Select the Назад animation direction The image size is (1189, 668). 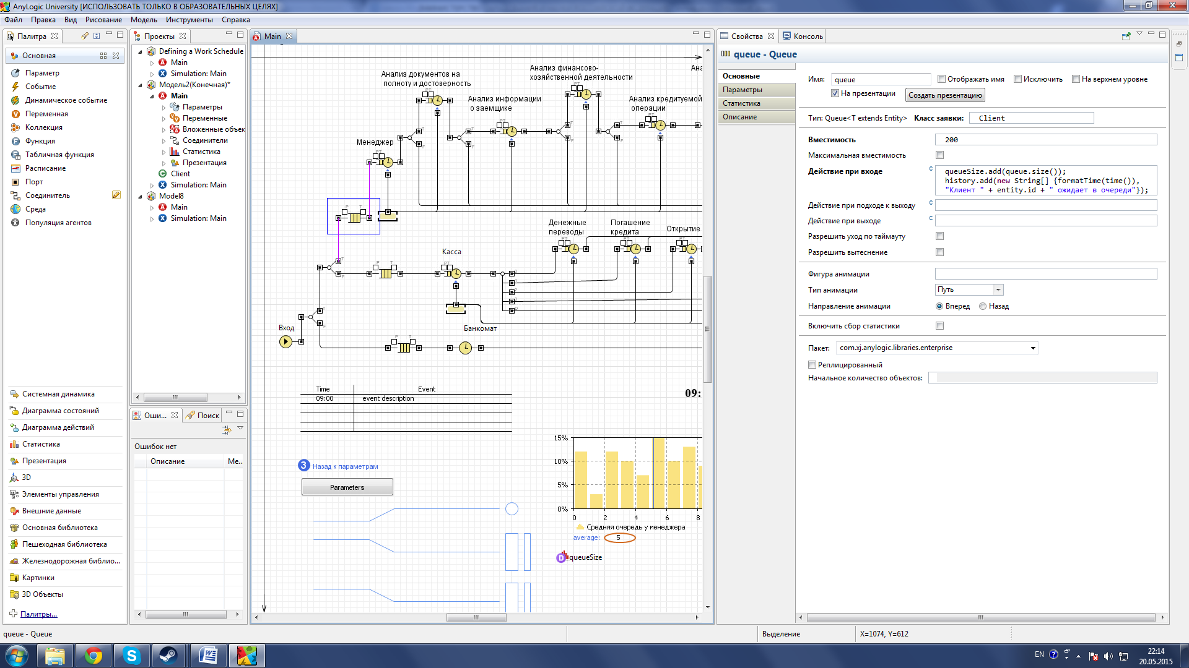click(x=983, y=306)
